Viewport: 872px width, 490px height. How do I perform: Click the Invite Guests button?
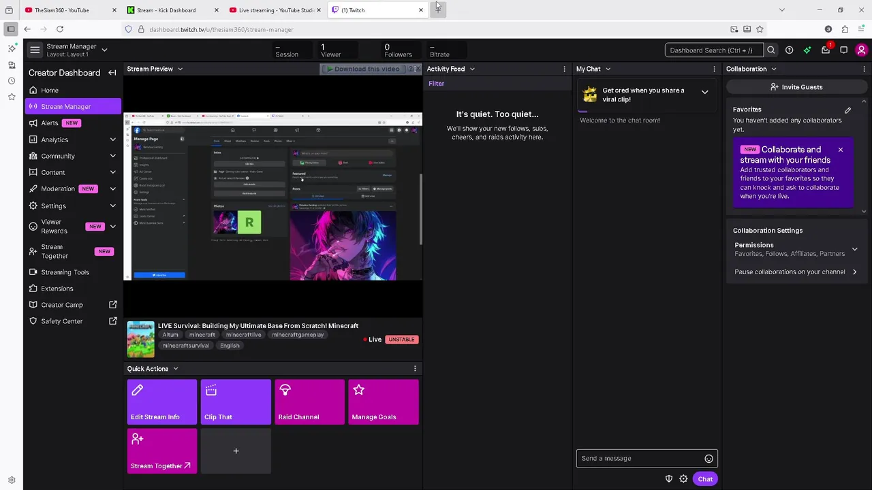coord(796,87)
